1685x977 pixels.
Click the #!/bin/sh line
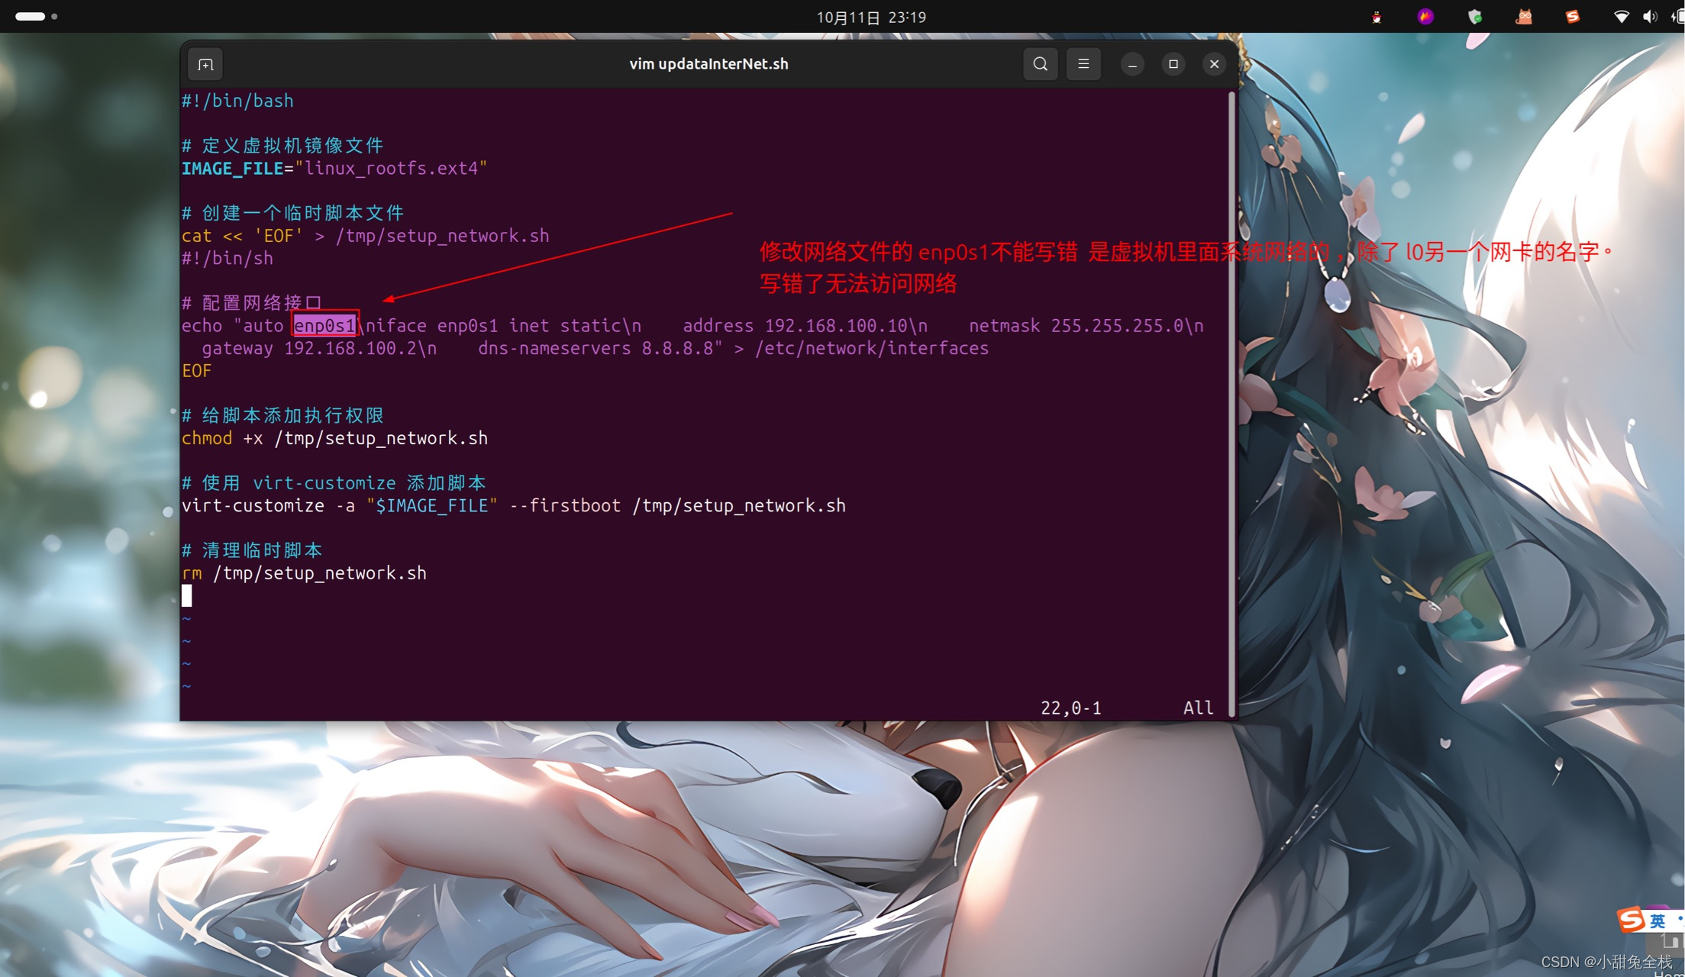[228, 259]
